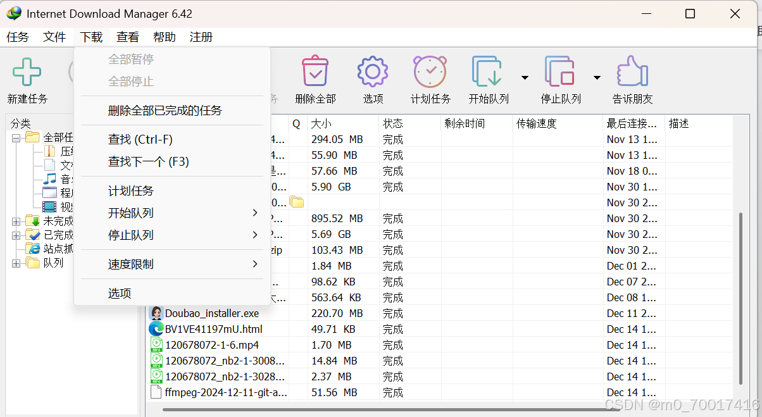Click the Compressed (压缩) category archive icon
Viewport: 762px width, 417px height.
[x=50, y=151]
